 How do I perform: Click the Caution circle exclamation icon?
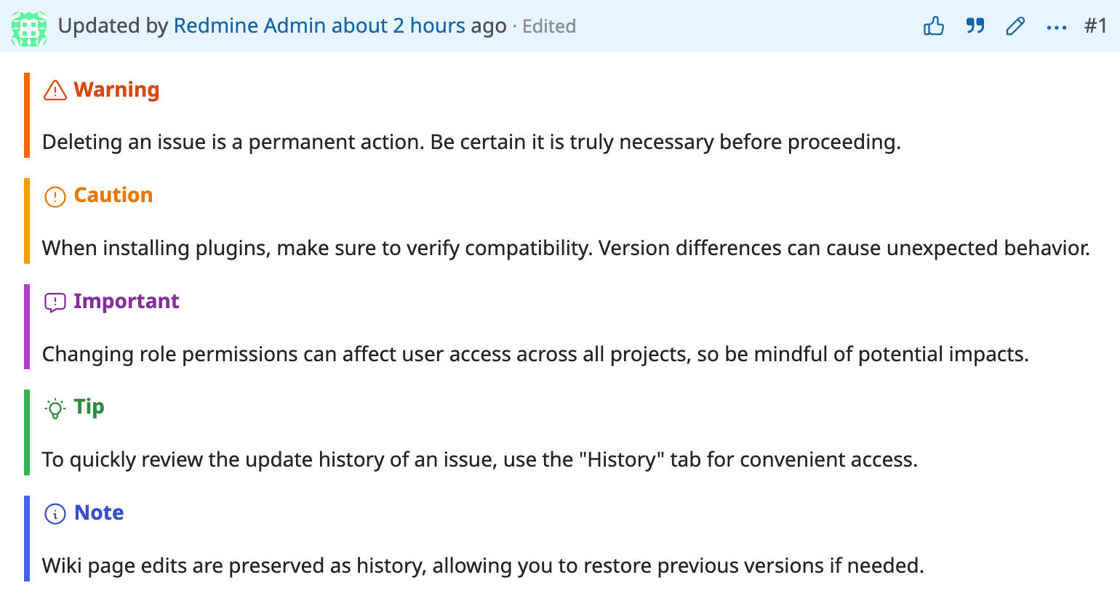[x=55, y=197]
